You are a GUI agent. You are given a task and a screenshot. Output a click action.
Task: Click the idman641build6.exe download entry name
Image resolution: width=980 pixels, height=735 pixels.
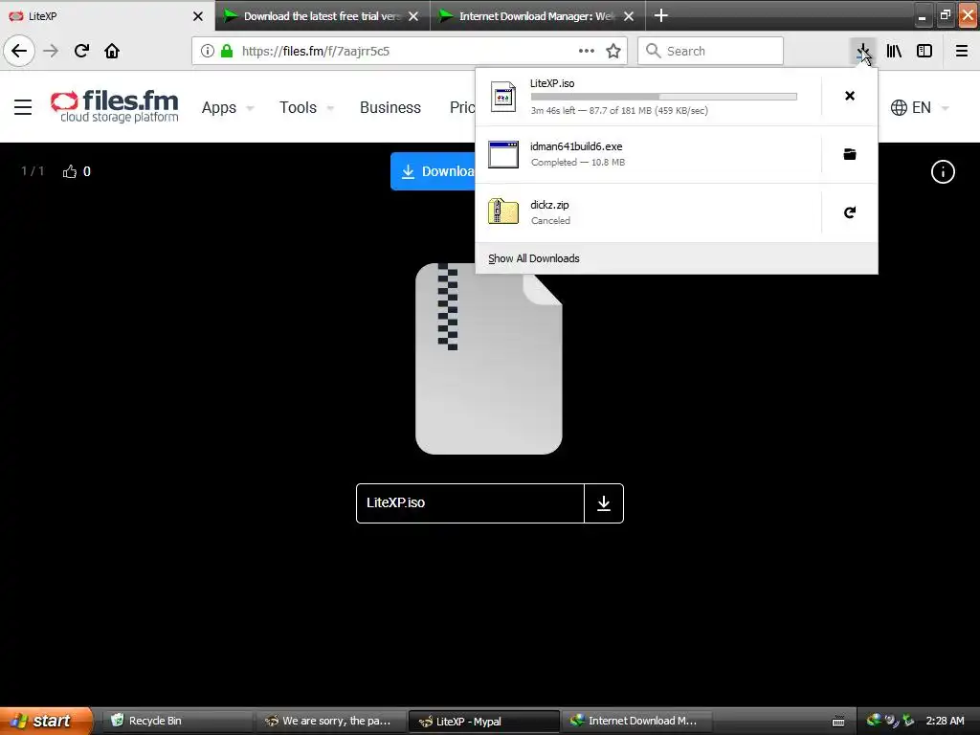(x=576, y=146)
